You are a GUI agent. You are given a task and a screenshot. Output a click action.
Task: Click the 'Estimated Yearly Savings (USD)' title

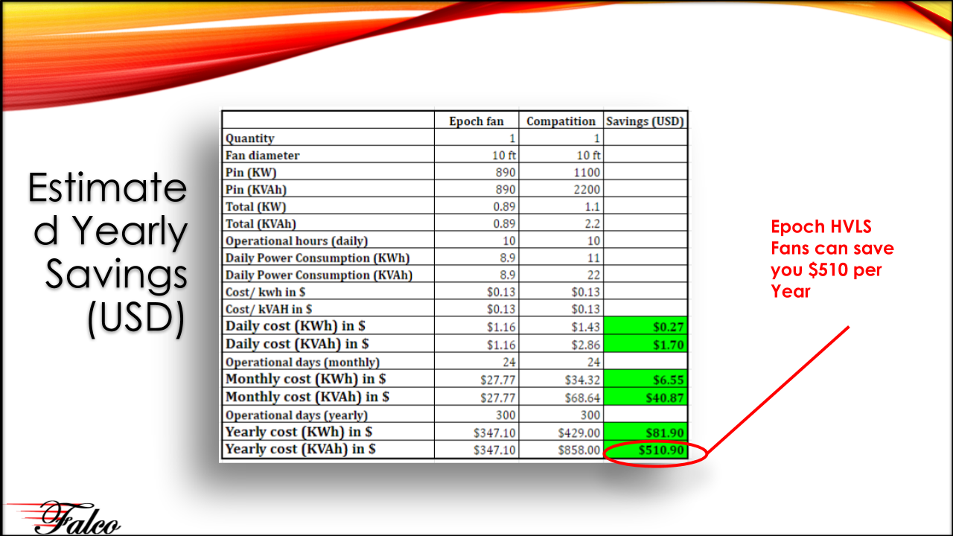point(107,253)
